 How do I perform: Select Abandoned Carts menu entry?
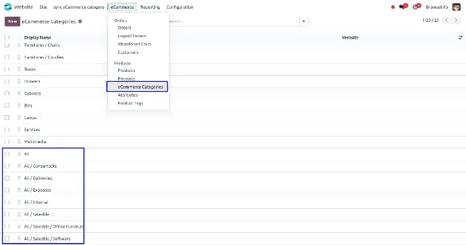pos(134,44)
